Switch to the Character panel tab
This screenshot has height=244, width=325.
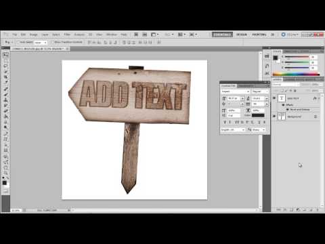pos(228,86)
